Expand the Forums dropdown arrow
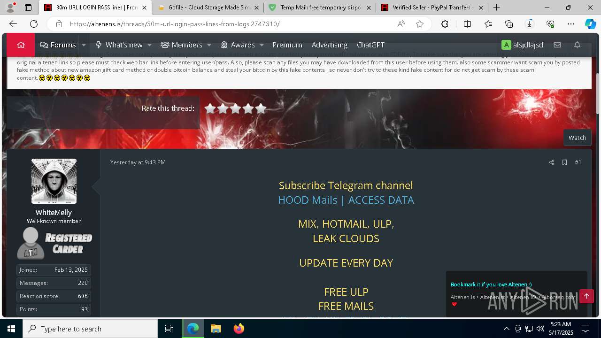Screen dimensions: 601x338 84,45
